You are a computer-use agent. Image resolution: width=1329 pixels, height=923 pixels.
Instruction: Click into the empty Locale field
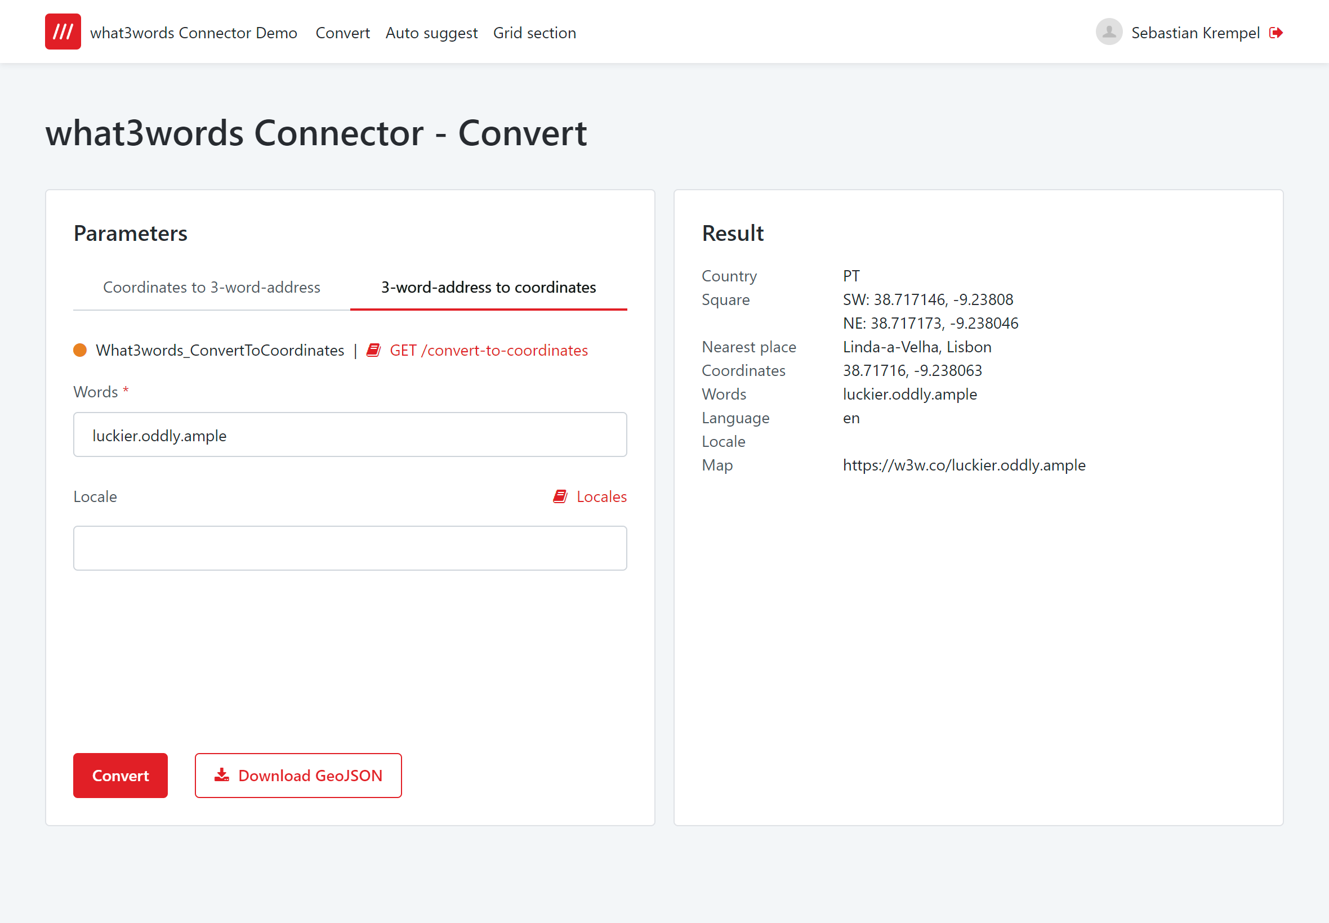(350, 548)
